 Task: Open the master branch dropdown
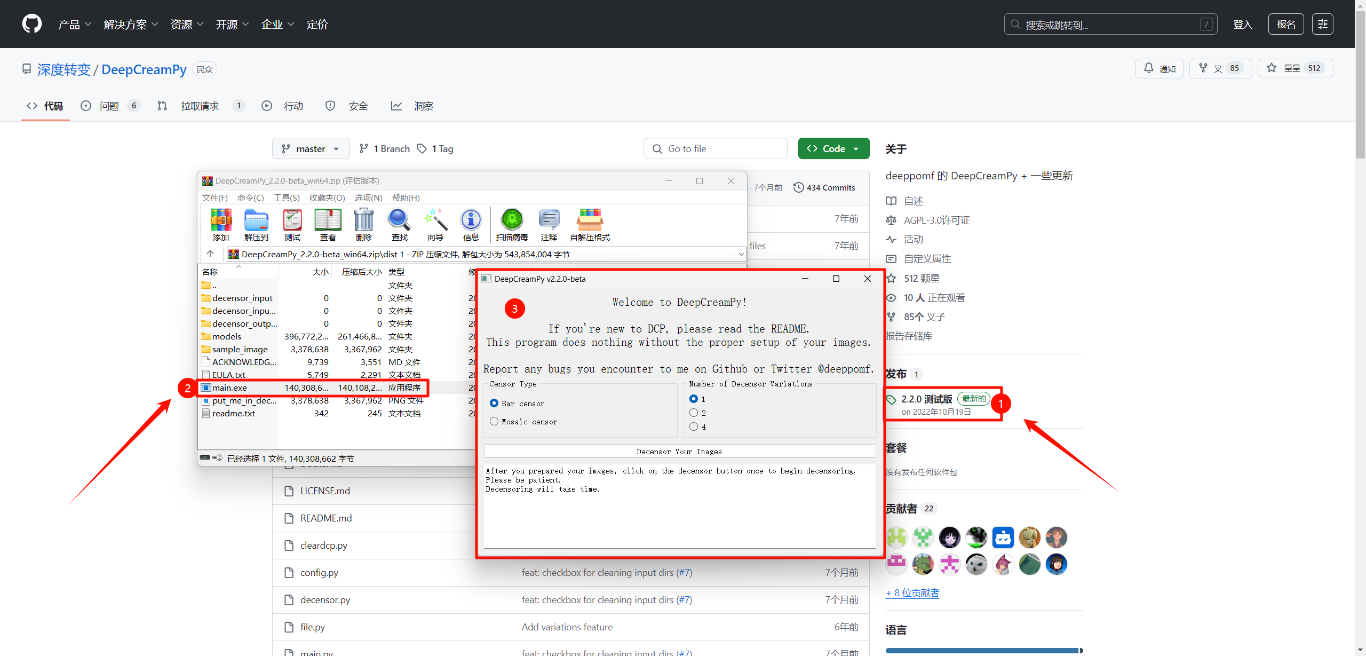[311, 149]
